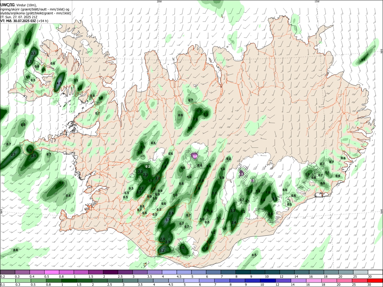Select the very dark purple 2 mm snow swatch
This screenshot has width=383, height=287.
coord(110,272)
